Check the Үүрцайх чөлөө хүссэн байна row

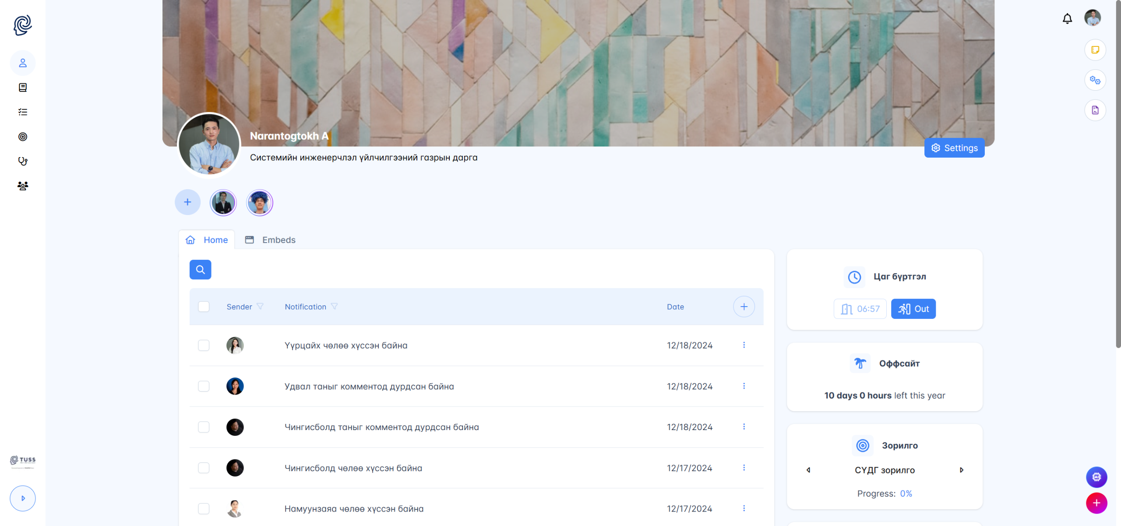click(x=204, y=345)
